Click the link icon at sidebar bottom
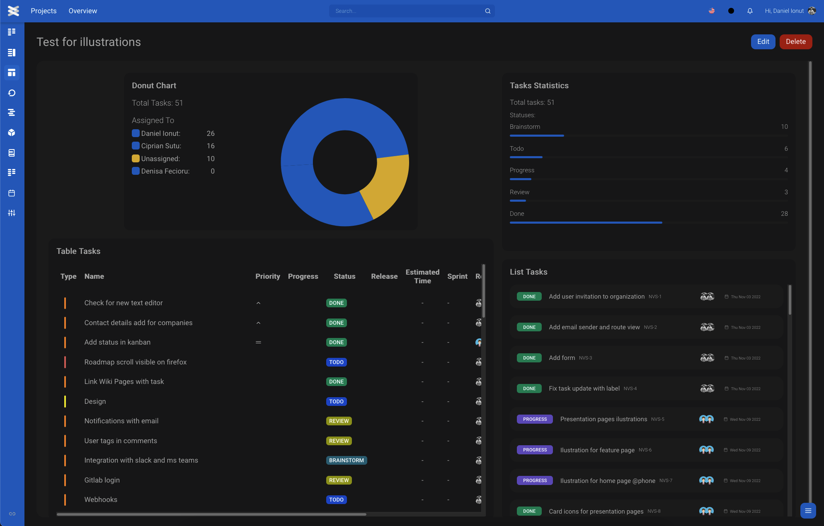824x526 pixels. [x=12, y=514]
